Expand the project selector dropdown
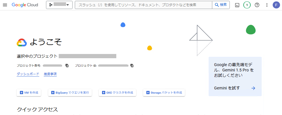 pos(59,5)
